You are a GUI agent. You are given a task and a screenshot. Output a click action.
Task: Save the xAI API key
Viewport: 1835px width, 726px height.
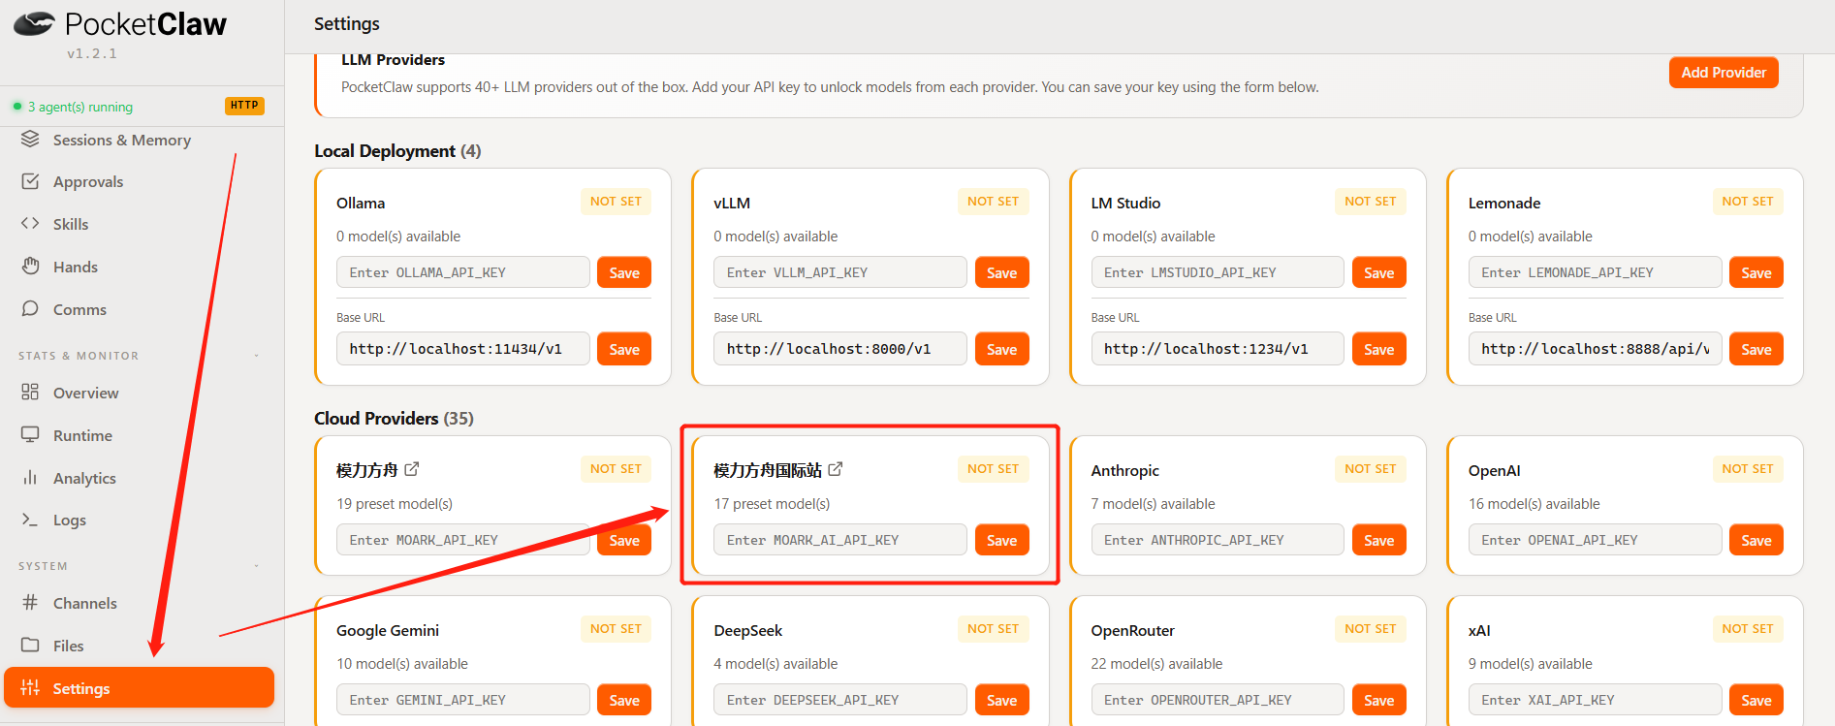click(x=1756, y=700)
